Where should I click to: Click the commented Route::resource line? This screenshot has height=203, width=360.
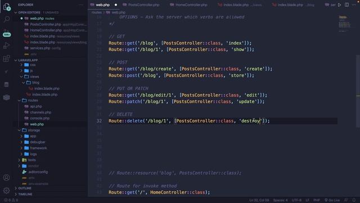click(x=175, y=173)
